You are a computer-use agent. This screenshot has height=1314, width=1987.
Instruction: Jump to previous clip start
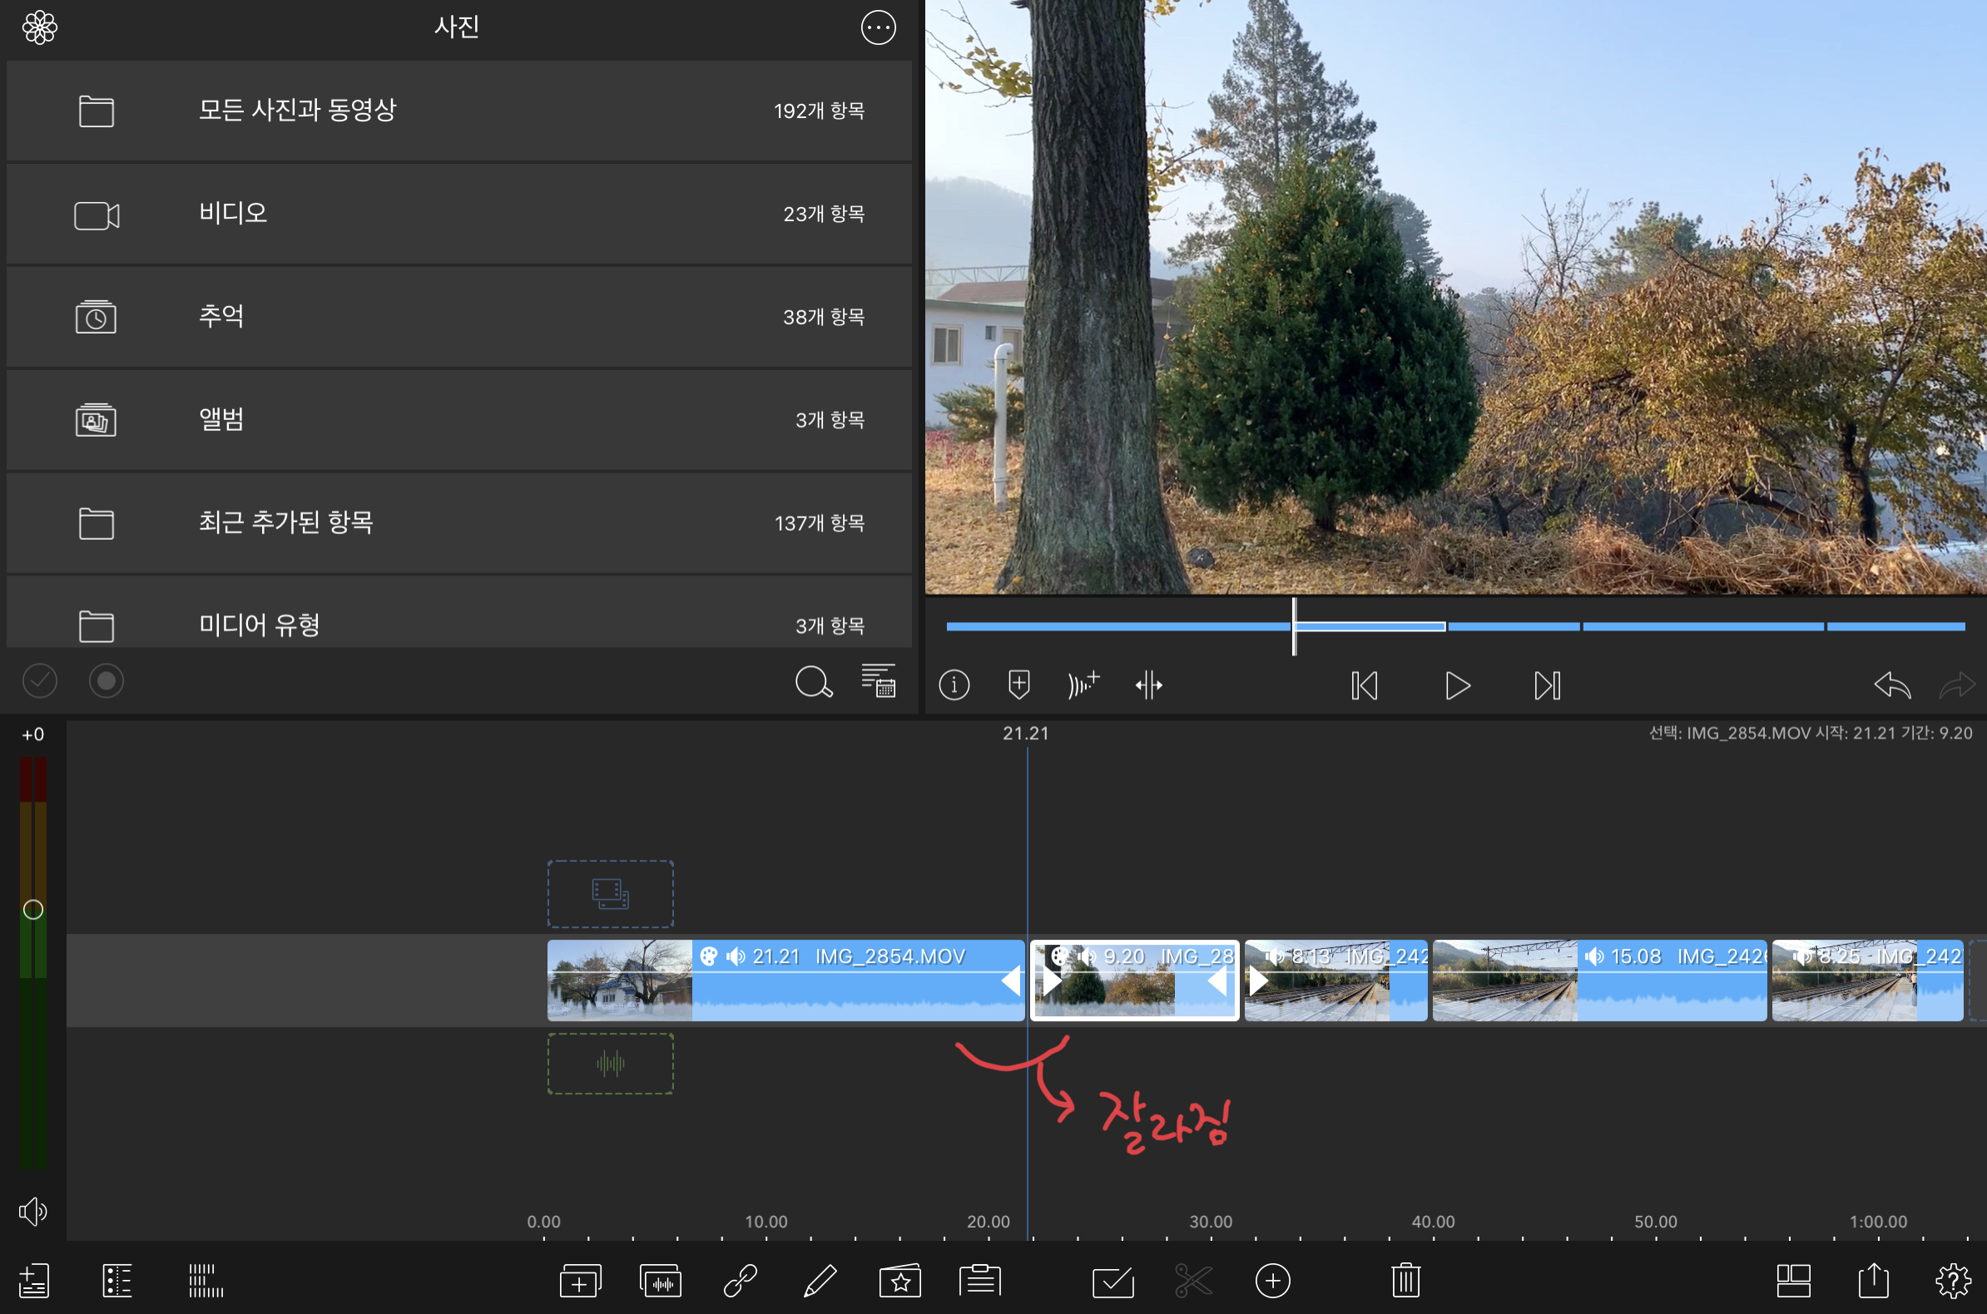[1364, 685]
